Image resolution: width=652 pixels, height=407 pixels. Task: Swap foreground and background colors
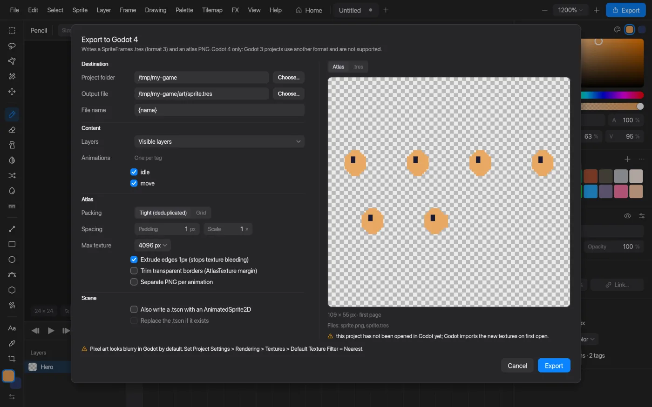coord(12,397)
